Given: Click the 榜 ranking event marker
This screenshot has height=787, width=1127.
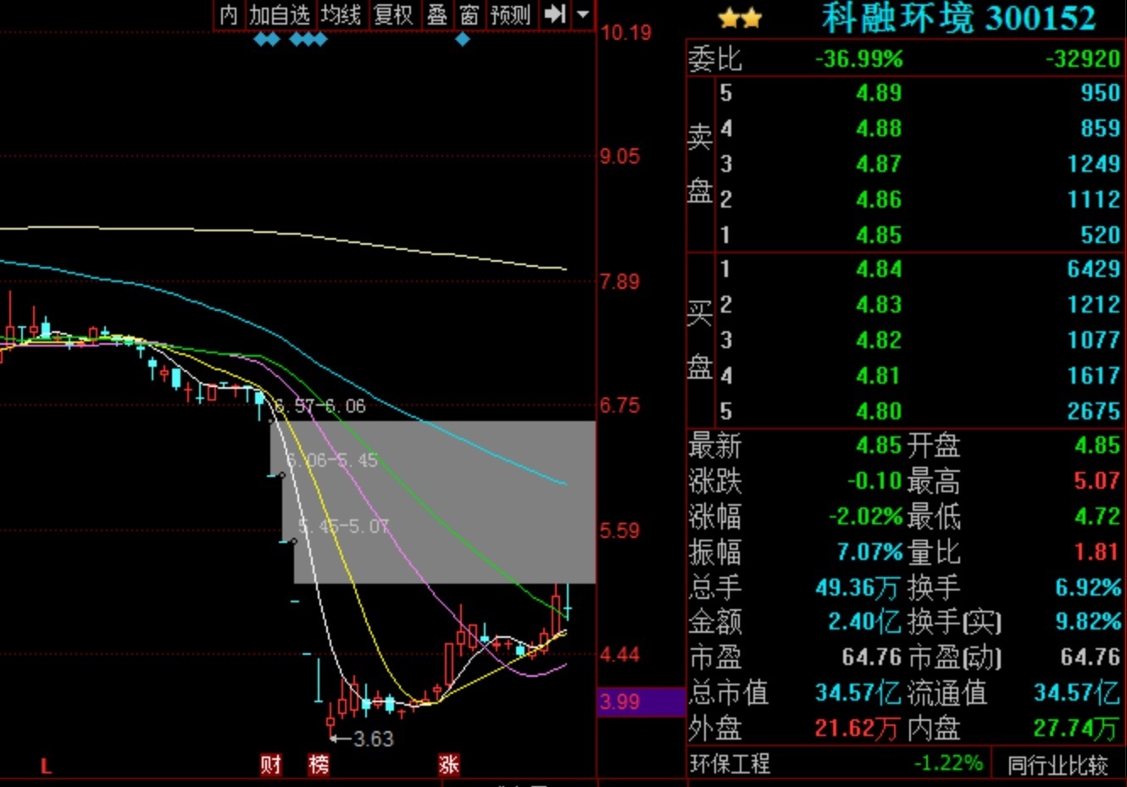Looking at the screenshot, I should point(319,765).
